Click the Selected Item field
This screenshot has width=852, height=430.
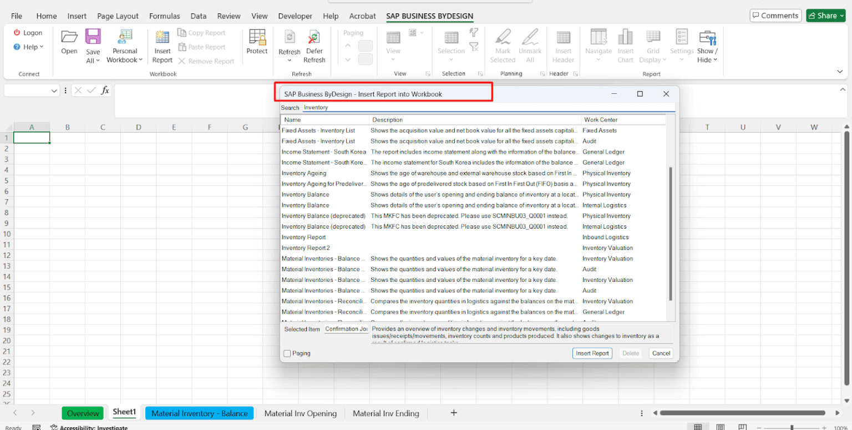point(347,329)
